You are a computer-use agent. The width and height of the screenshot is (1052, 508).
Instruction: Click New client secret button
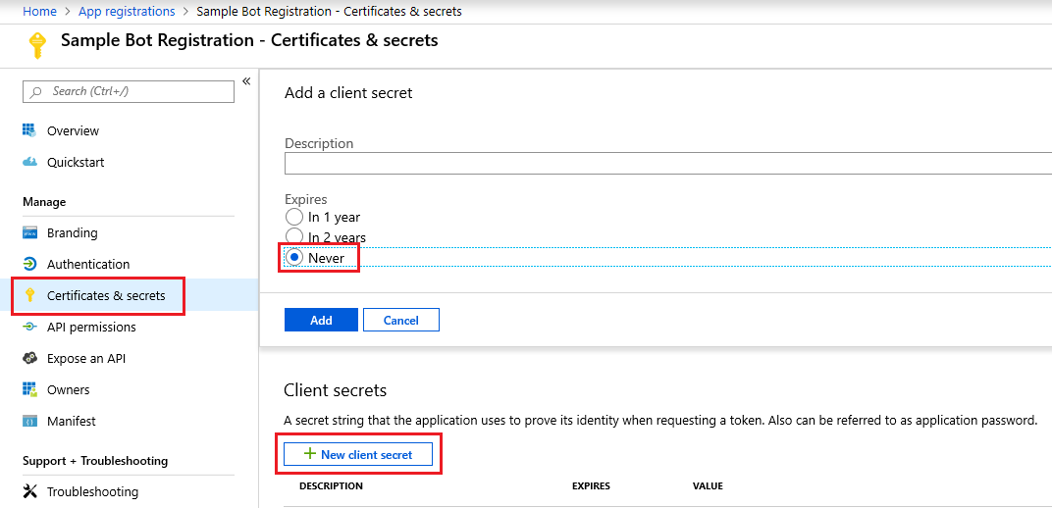(358, 454)
